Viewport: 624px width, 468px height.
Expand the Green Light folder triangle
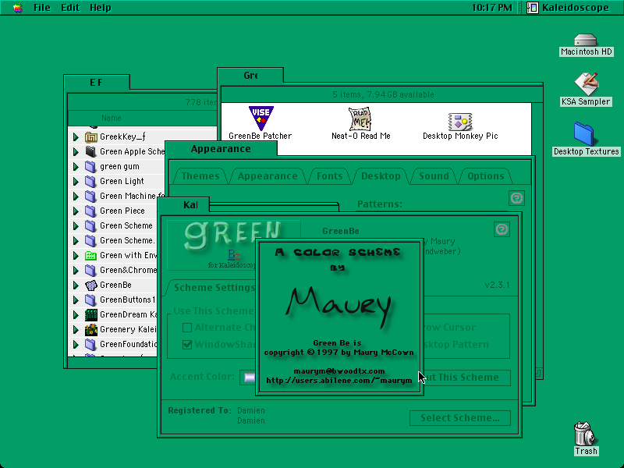pos(76,182)
